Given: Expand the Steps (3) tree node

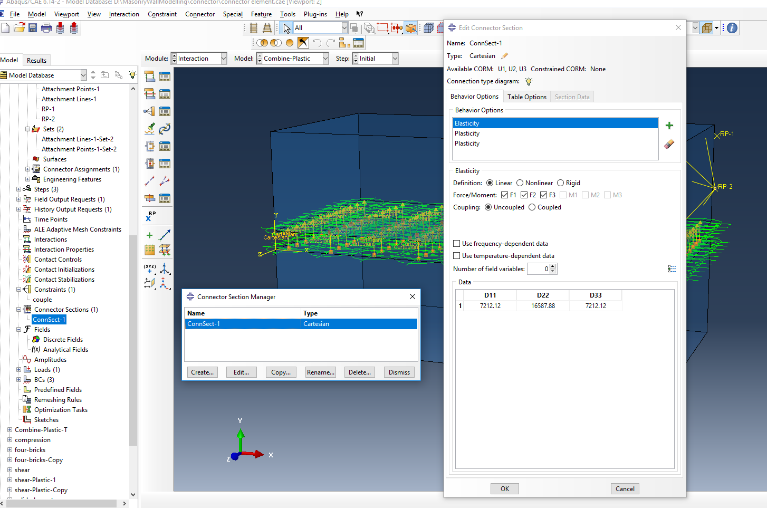Looking at the screenshot, I should click(18, 189).
